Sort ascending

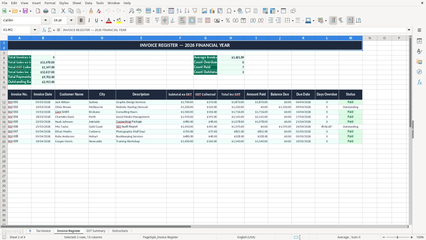click(179, 11)
